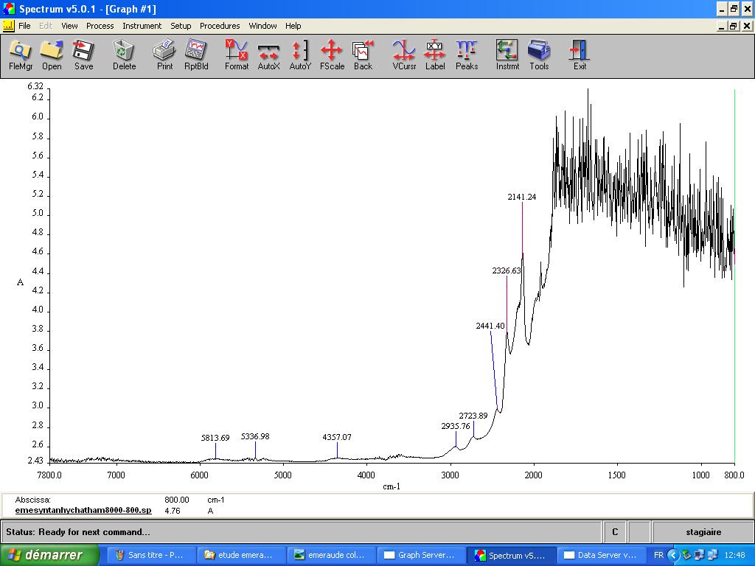
Task: Print the graph with Print icon
Action: pos(164,55)
